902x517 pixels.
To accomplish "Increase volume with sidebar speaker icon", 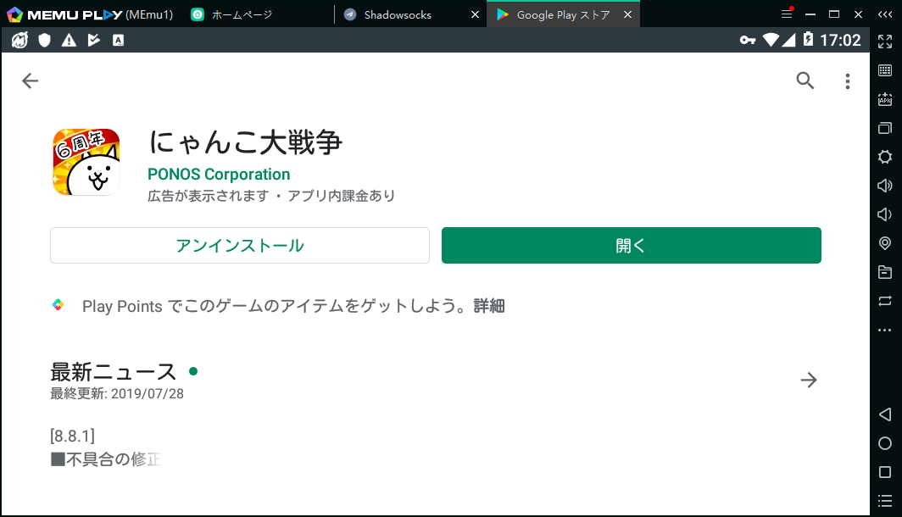I will pos(885,186).
